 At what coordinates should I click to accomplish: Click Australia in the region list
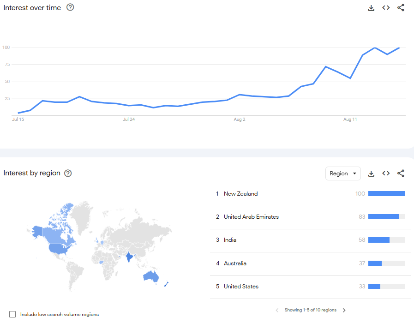pos(235,263)
